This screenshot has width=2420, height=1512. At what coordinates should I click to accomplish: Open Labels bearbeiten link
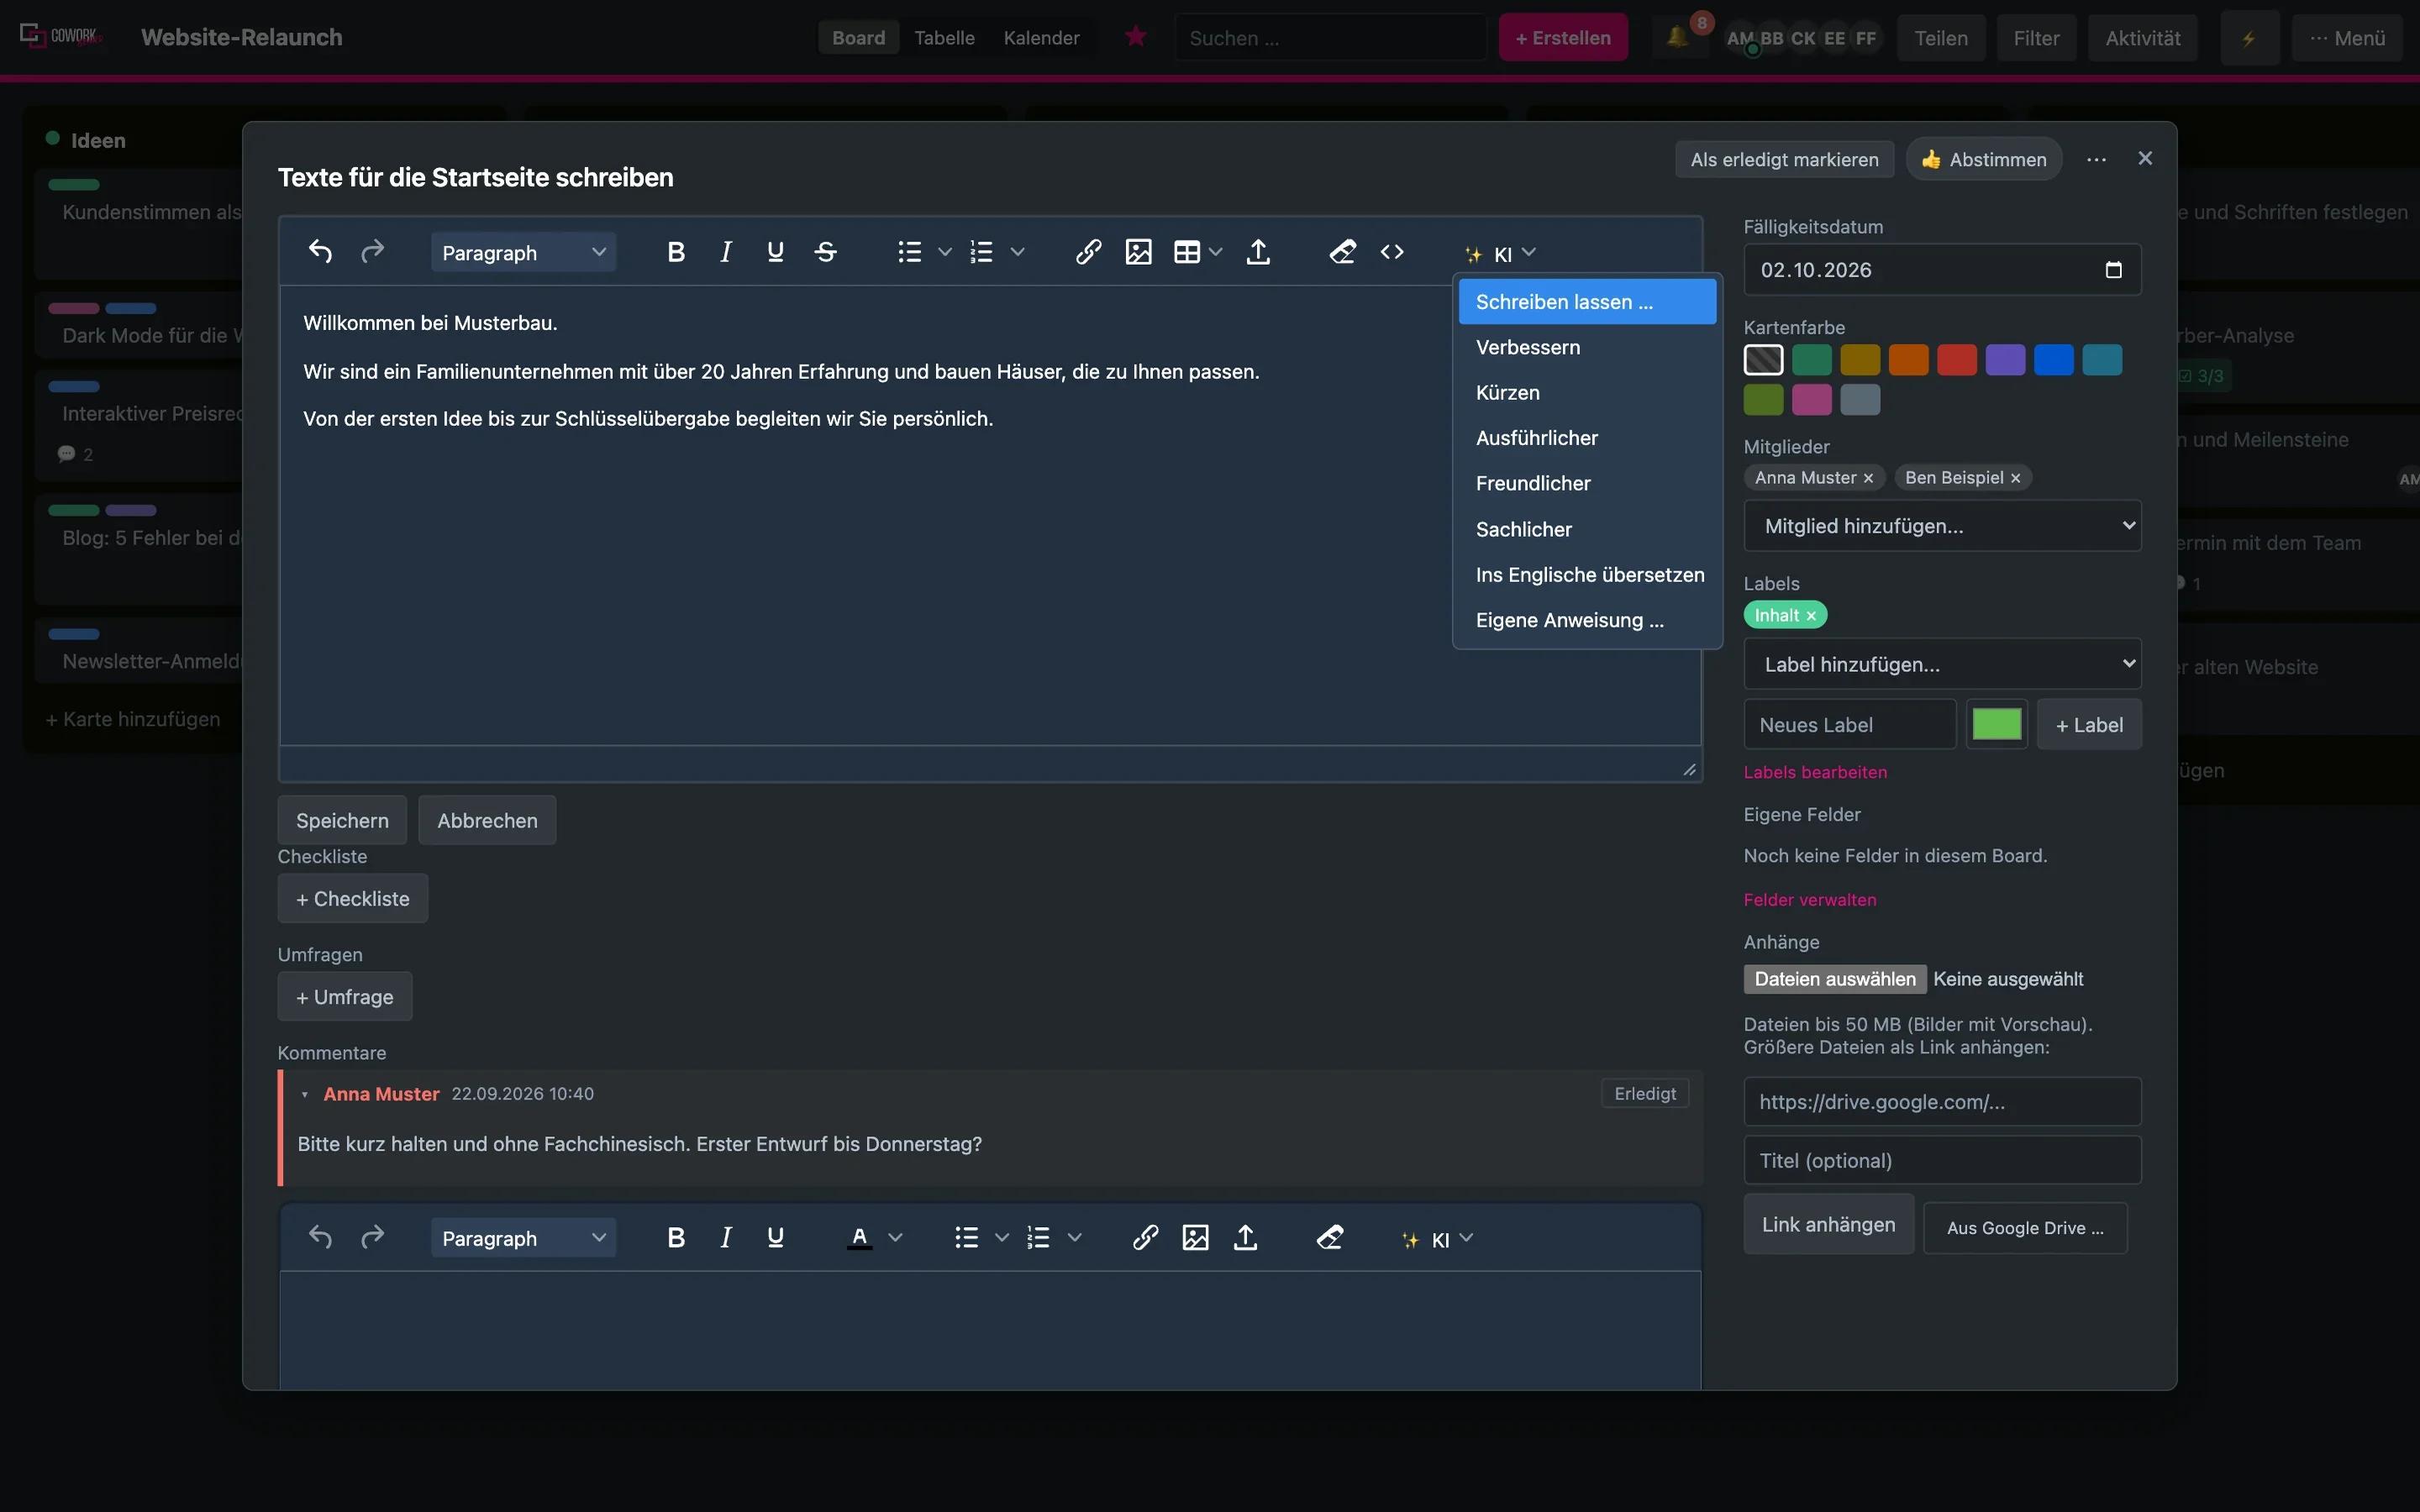click(x=1815, y=772)
